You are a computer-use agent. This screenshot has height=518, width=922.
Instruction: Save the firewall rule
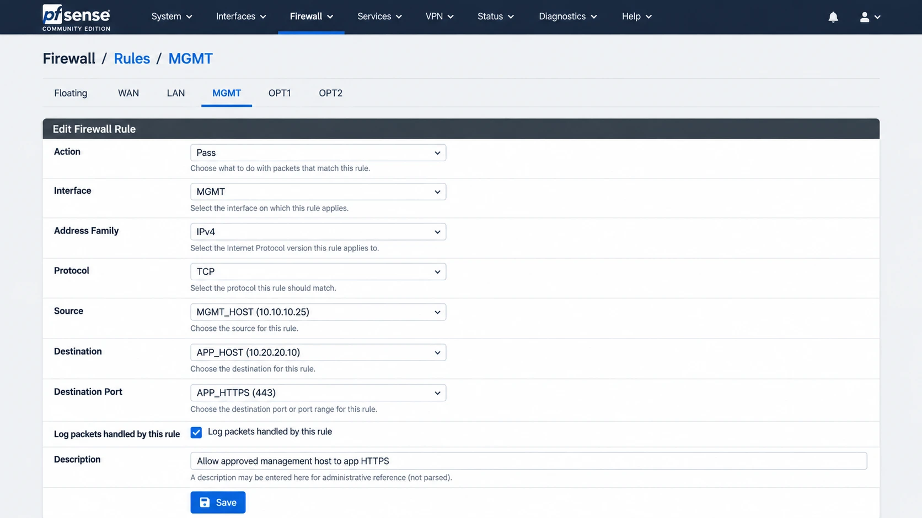coord(218,503)
